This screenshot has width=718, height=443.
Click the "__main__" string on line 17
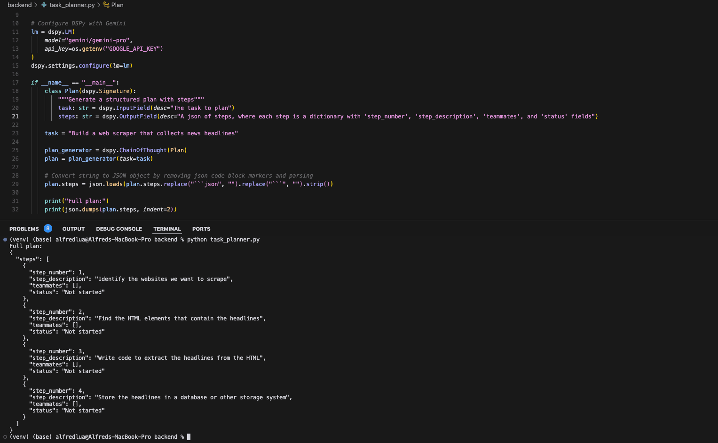click(99, 83)
